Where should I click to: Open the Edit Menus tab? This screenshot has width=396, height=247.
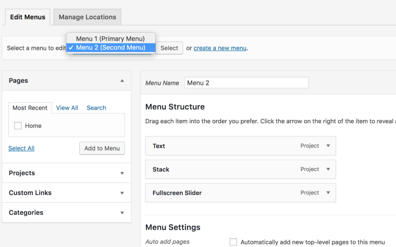(x=28, y=17)
